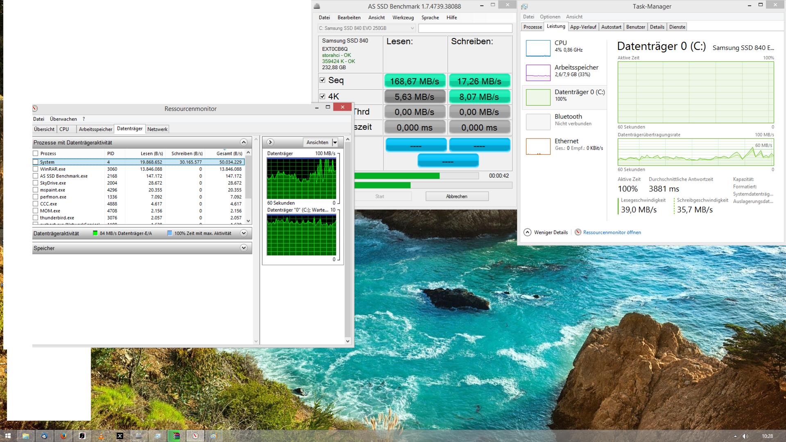Open the Windows Start button

[x=7, y=436]
